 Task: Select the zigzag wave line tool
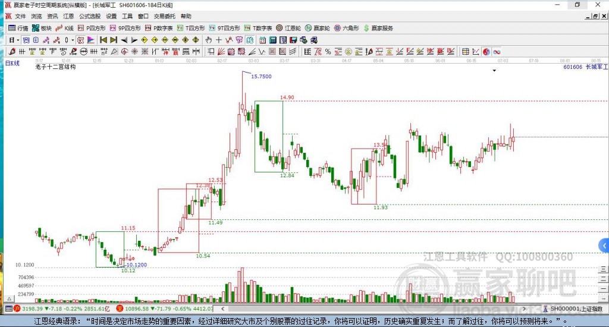[x=262, y=52]
